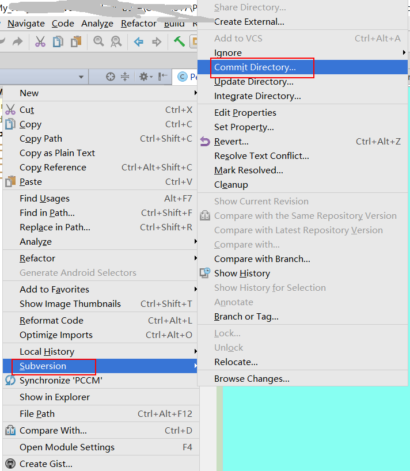
Task: Choose Open Module Settings
Action: tap(100, 447)
